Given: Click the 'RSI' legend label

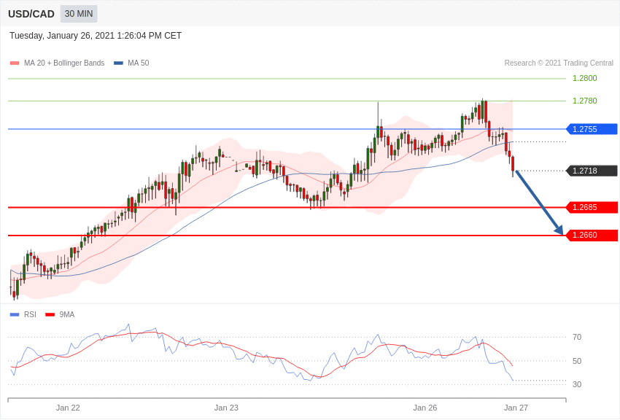Looking at the screenshot, I should click(30, 314).
